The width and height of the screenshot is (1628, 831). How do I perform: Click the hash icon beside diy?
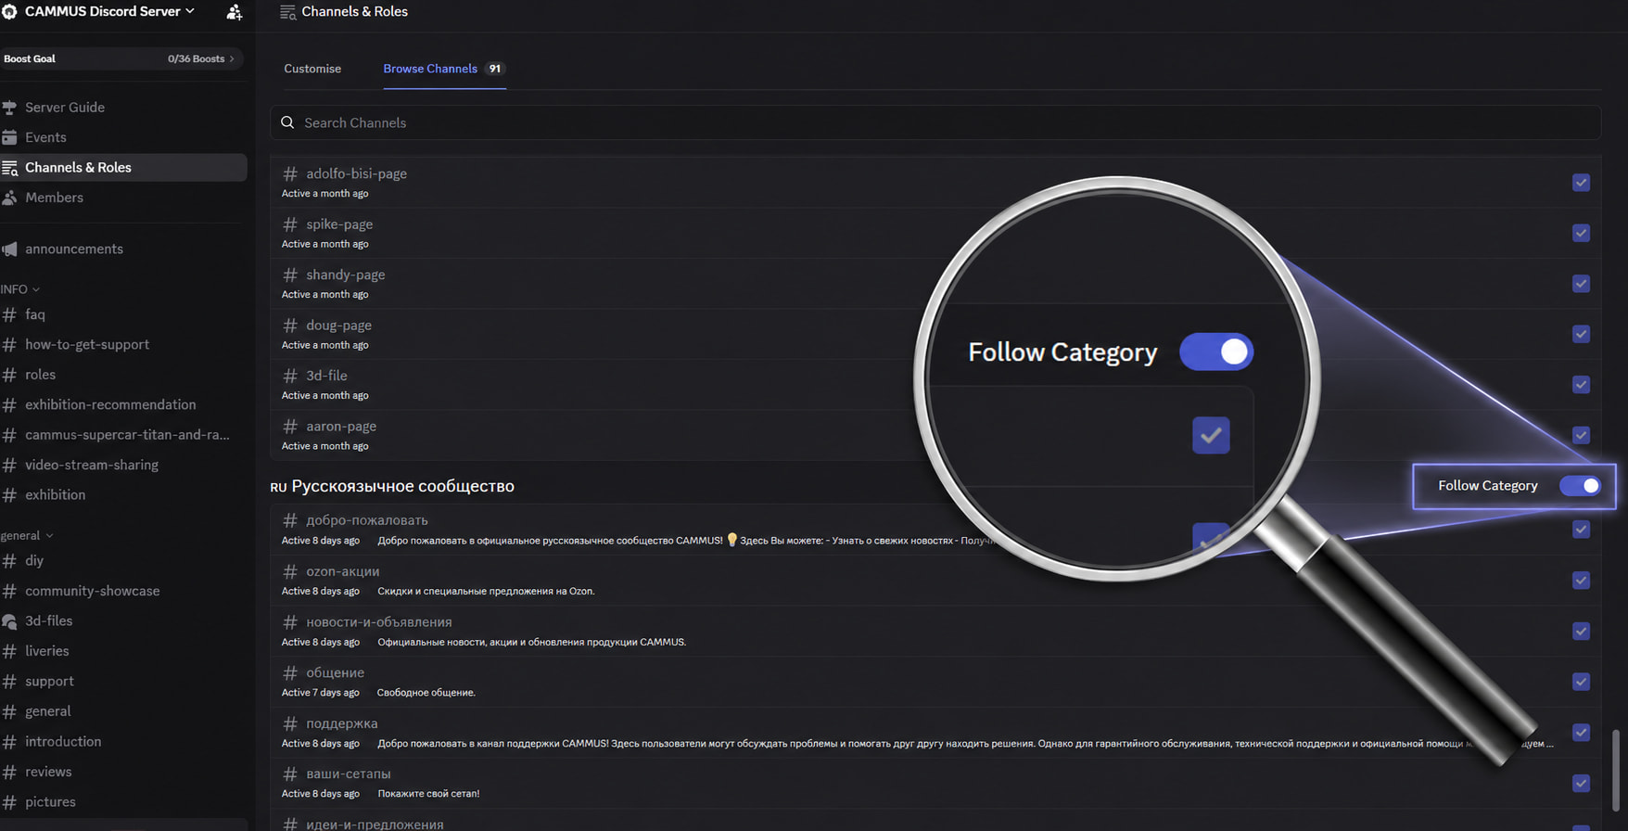coord(9,560)
